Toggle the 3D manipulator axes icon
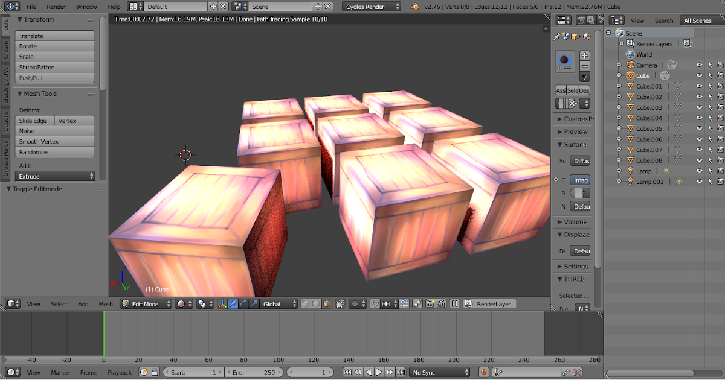Image resolution: width=725 pixels, height=380 pixels. [x=222, y=304]
